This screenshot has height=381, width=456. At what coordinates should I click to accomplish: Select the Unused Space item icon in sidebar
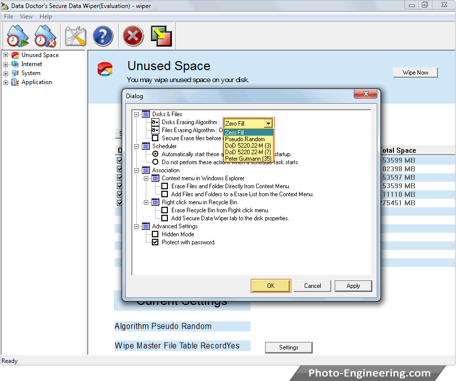click(15, 55)
